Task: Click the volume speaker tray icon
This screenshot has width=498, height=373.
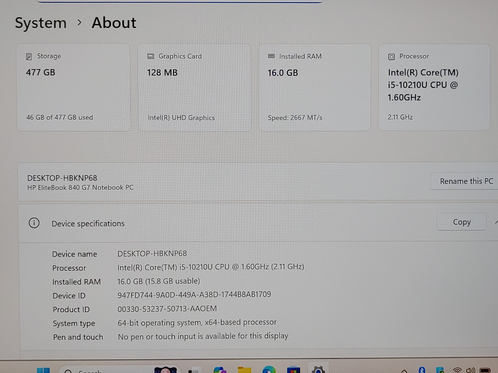Action: click(x=470, y=370)
